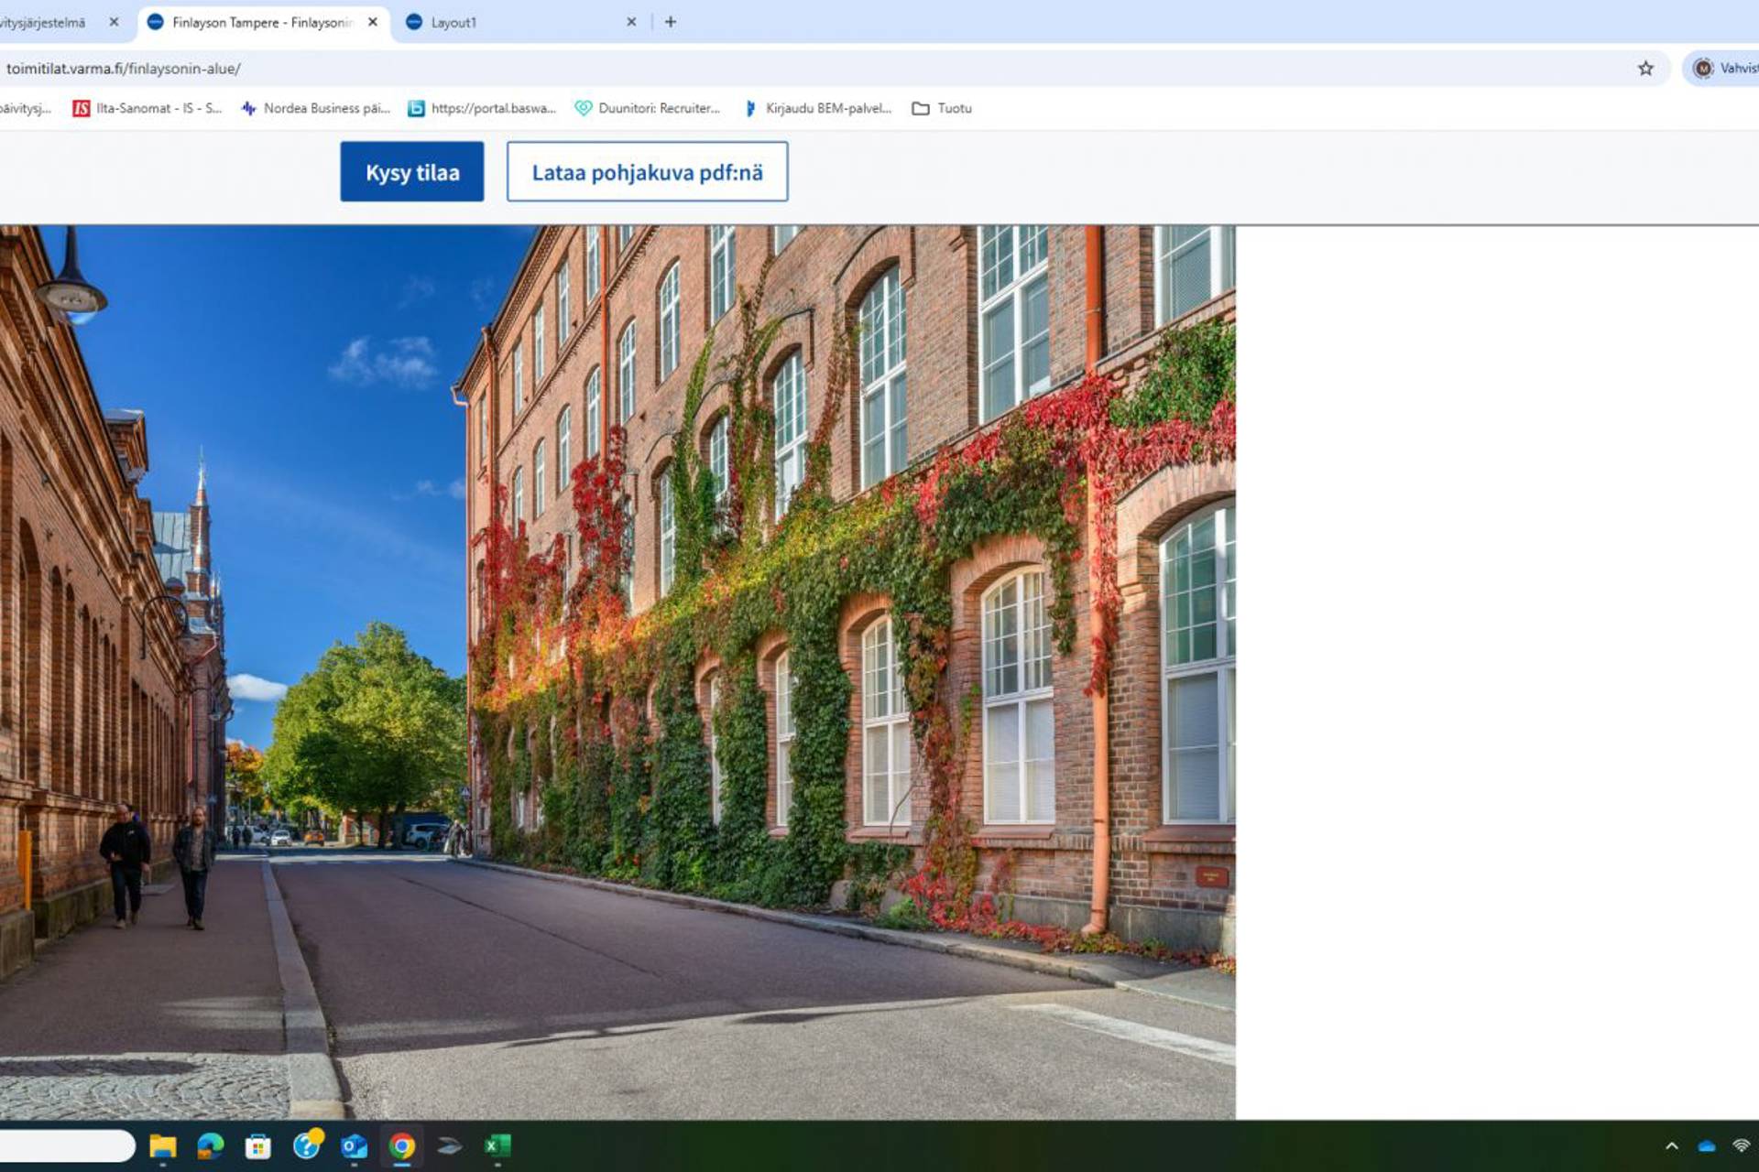The image size is (1759, 1172).
Task: Switch to the Finlayson Tampere tab
Action: click(257, 21)
